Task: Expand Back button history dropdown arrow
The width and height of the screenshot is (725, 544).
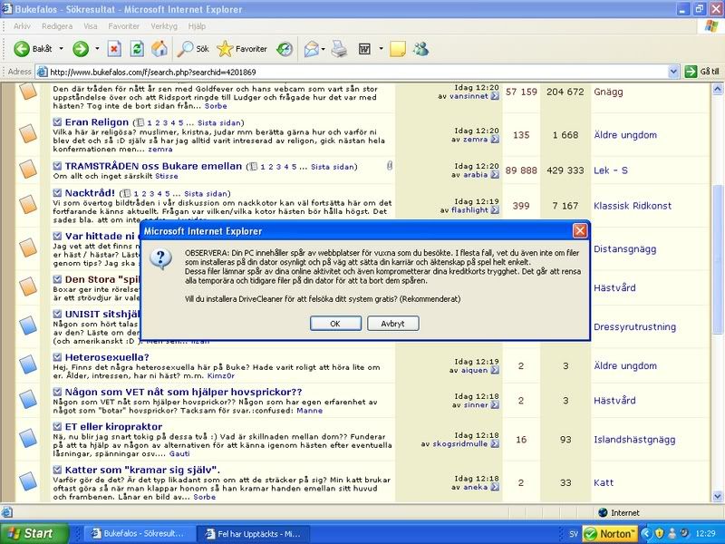Action: click(61, 49)
